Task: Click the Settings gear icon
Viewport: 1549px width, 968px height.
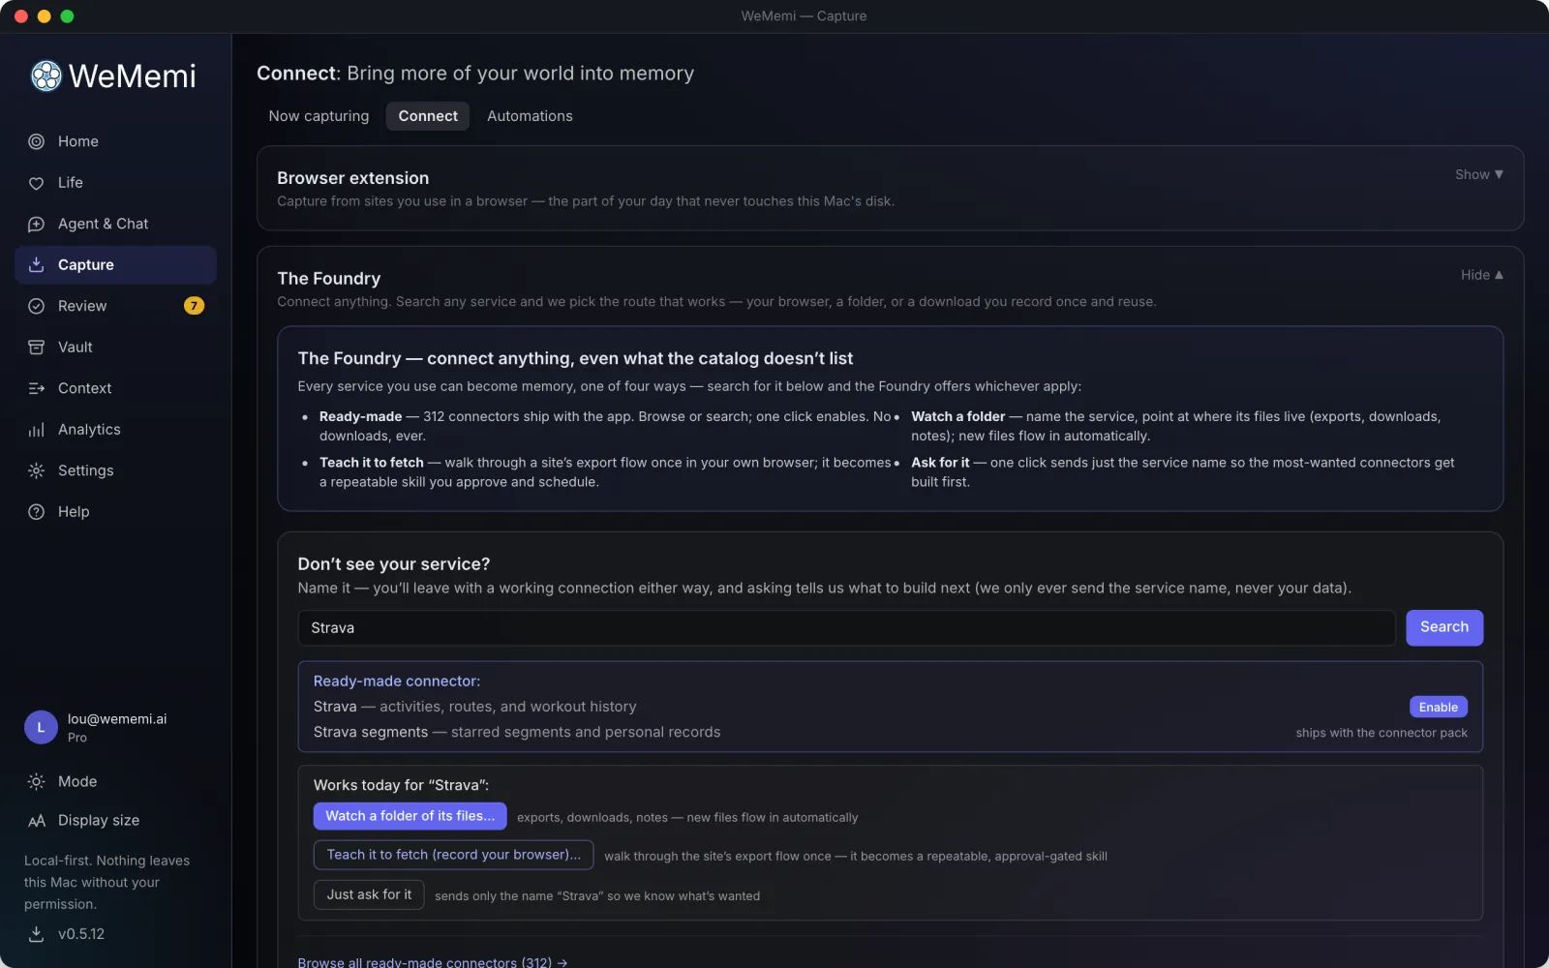Action: [x=36, y=470]
